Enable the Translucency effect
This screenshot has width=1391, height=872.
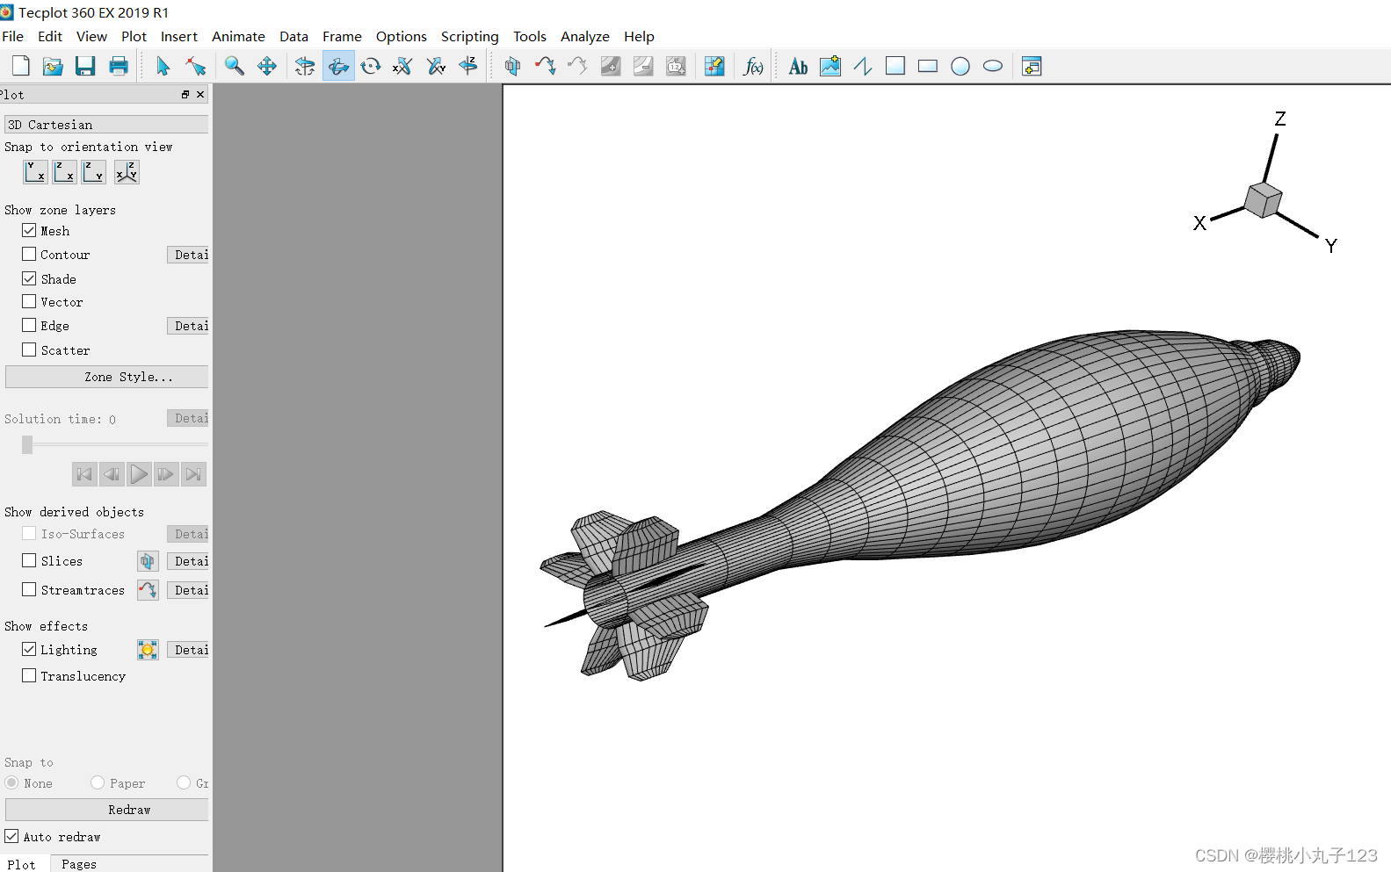[x=29, y=675]
